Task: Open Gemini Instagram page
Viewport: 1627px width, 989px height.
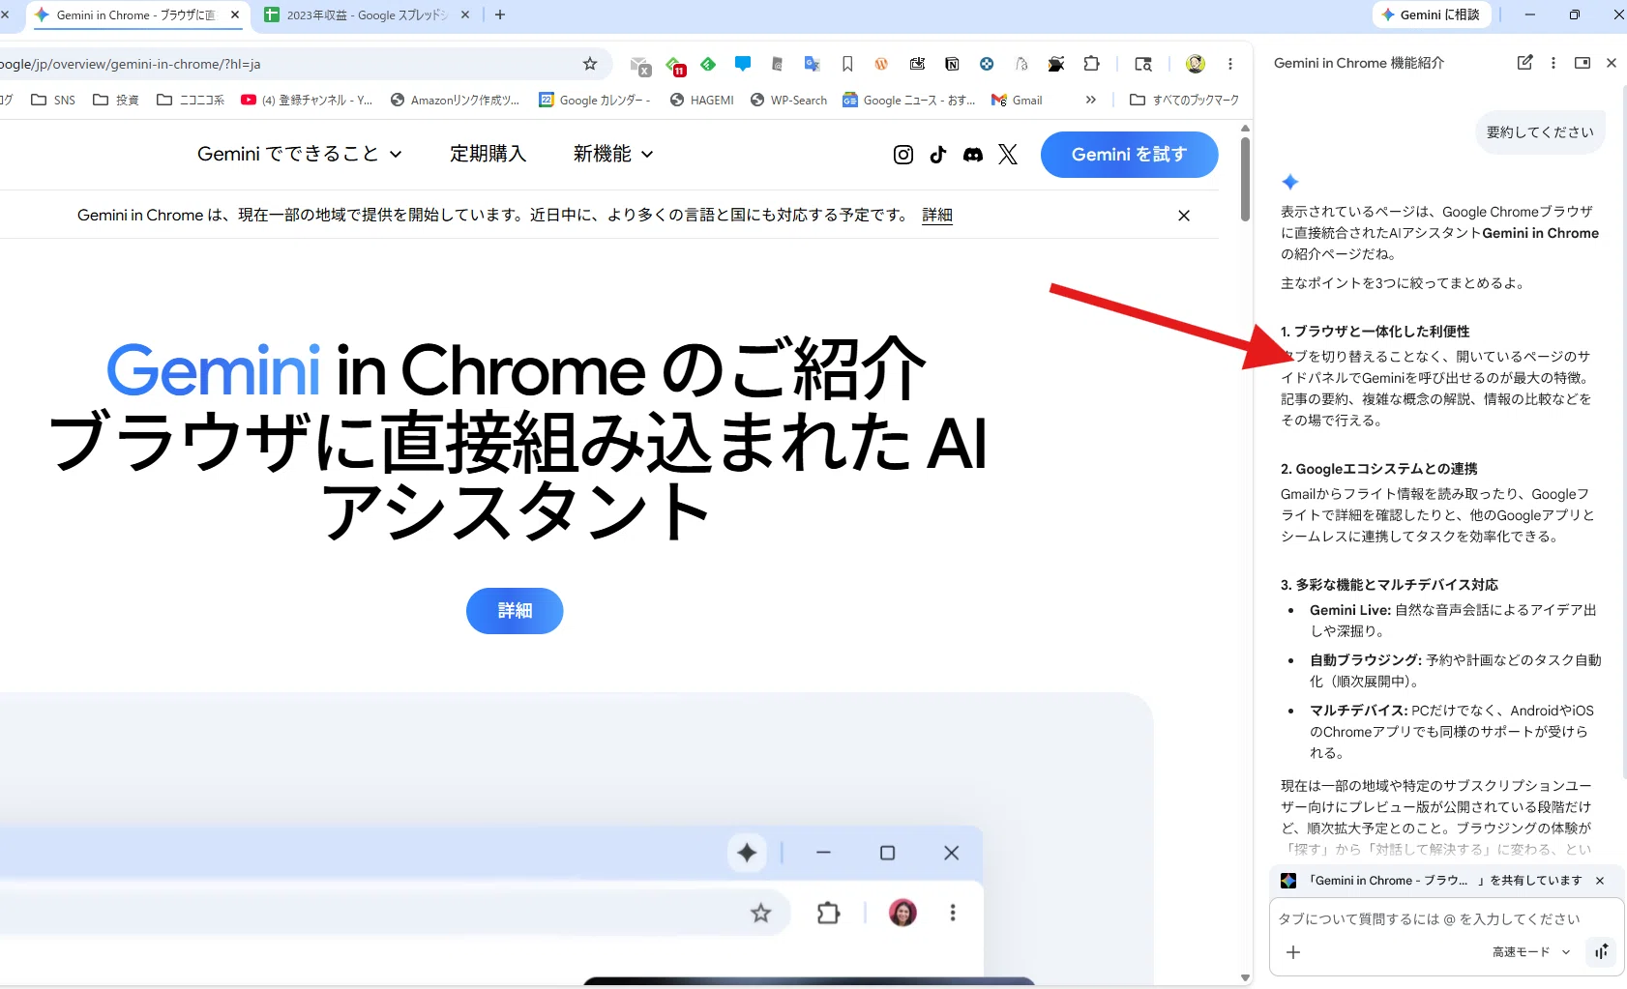Action: (x=903, y=155)
